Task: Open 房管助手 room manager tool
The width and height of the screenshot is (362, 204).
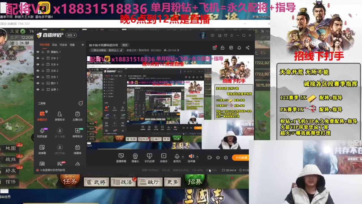Action: click(x=60, y=116)
